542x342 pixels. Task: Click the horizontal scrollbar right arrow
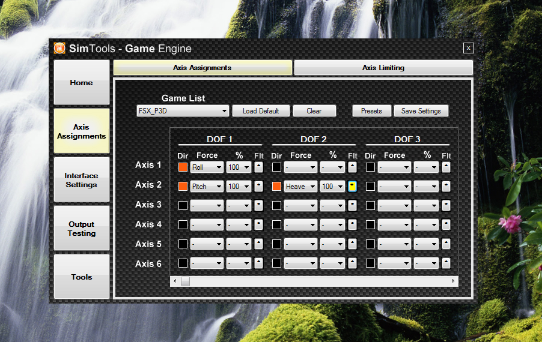click(x=454, y=281)
